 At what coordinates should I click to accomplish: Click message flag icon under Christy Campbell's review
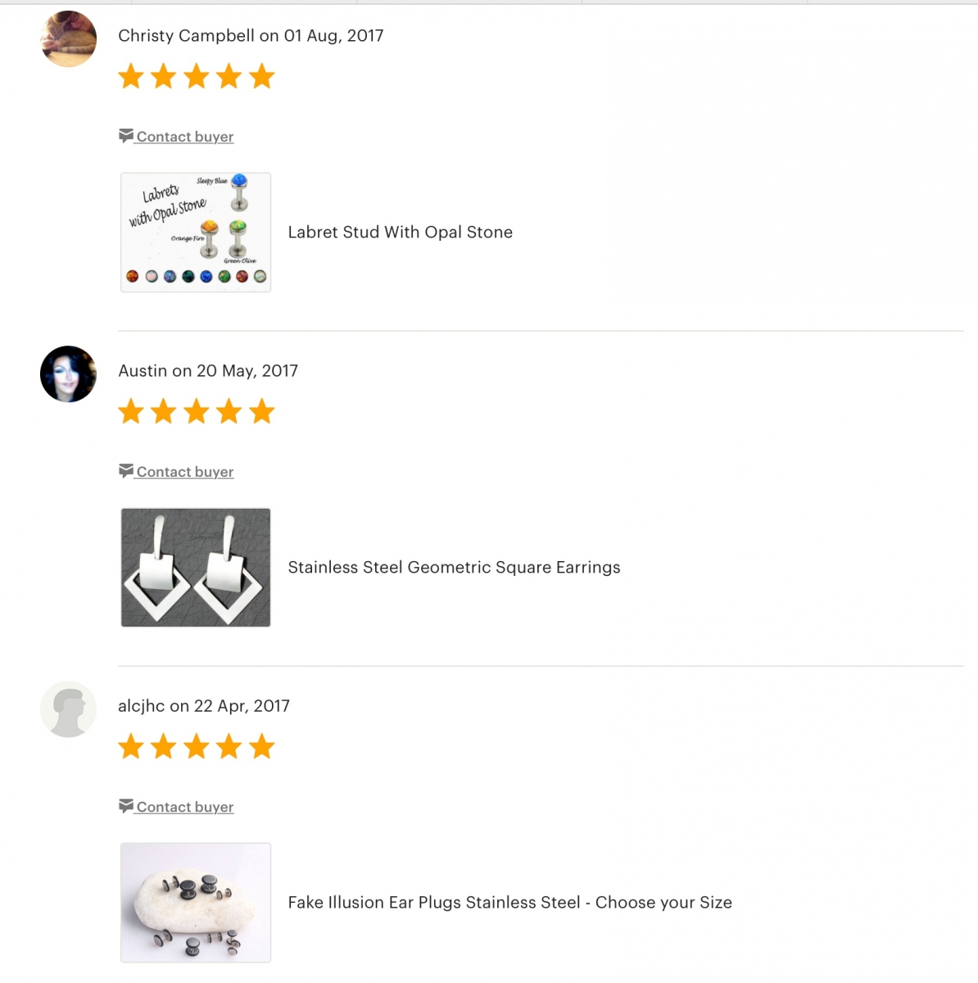tap(125, 135)
